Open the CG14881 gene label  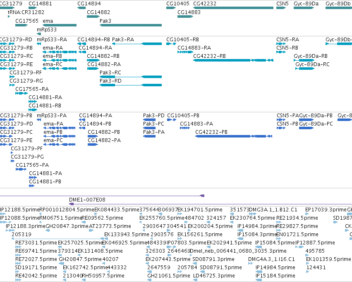coord(40,4)
